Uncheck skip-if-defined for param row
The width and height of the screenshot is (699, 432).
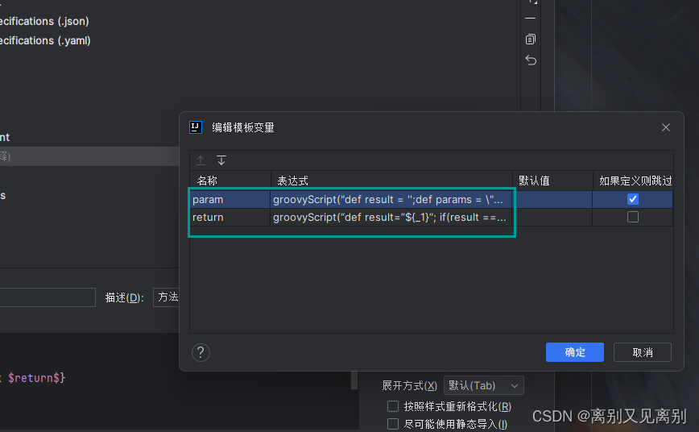[x=633, y=199]
